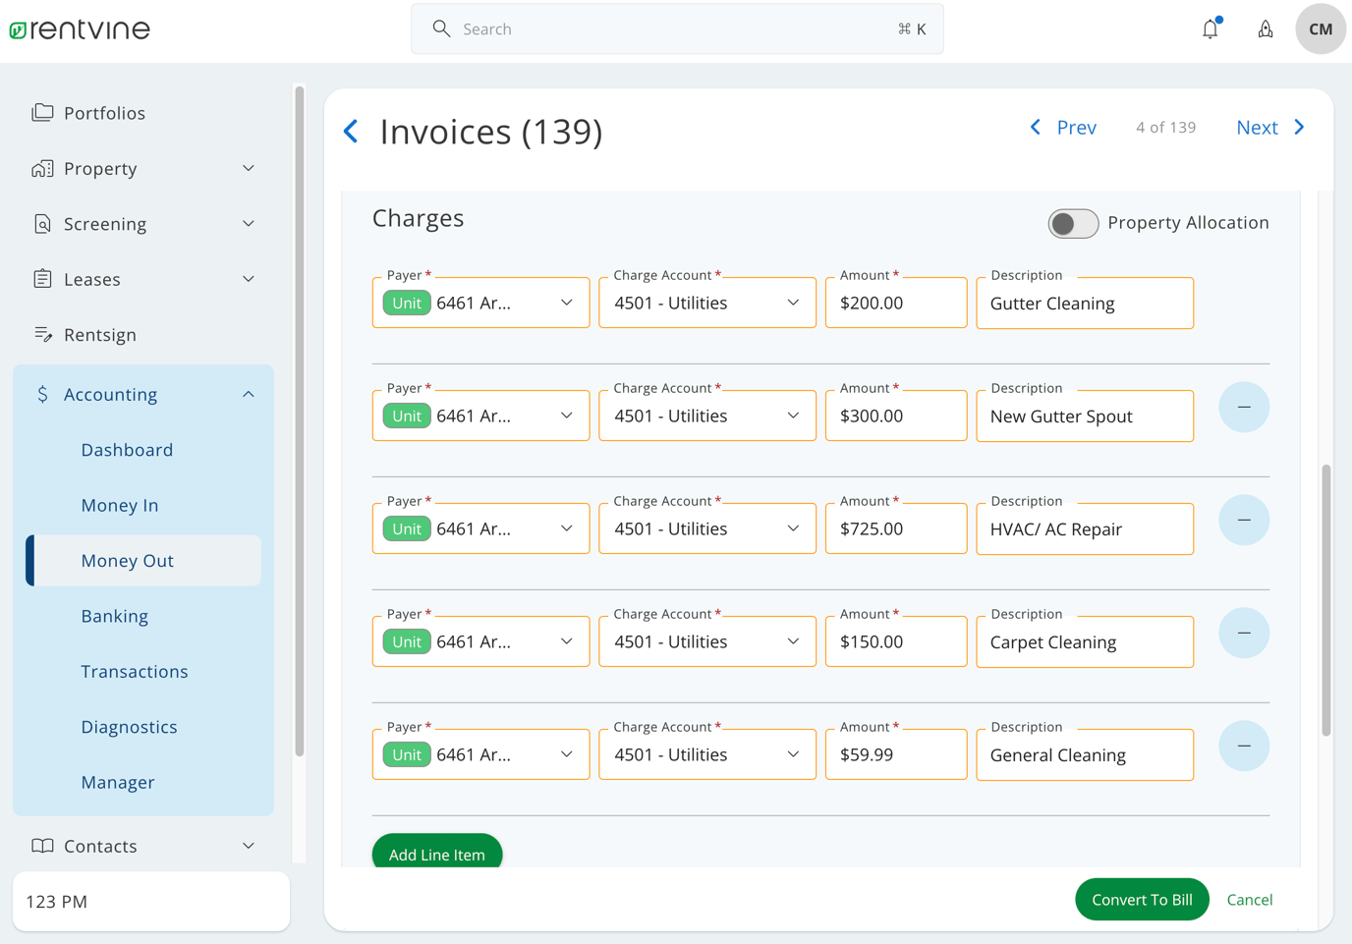Remove the New Gutter Spout line item
Screen dimensions: 1352x944
[x=1244, y=407]
